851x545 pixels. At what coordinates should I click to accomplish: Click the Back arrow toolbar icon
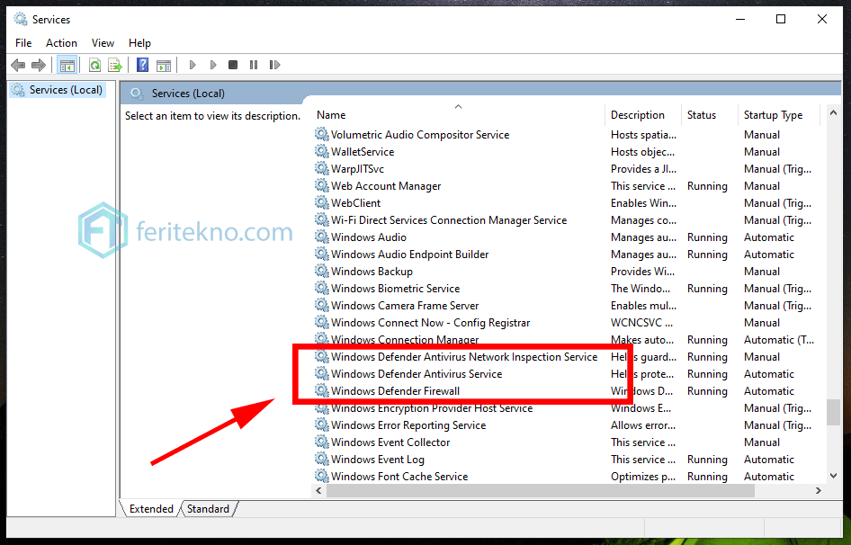pos(18,65)
